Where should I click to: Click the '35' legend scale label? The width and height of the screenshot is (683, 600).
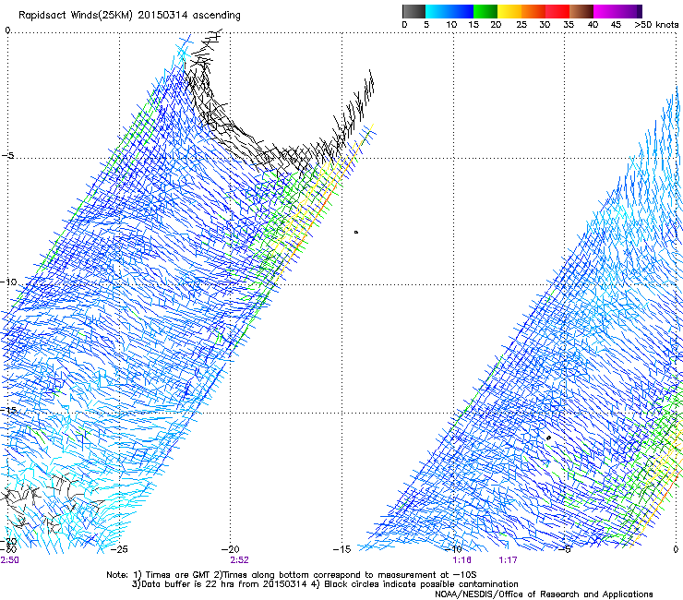(x=569, y=25)
